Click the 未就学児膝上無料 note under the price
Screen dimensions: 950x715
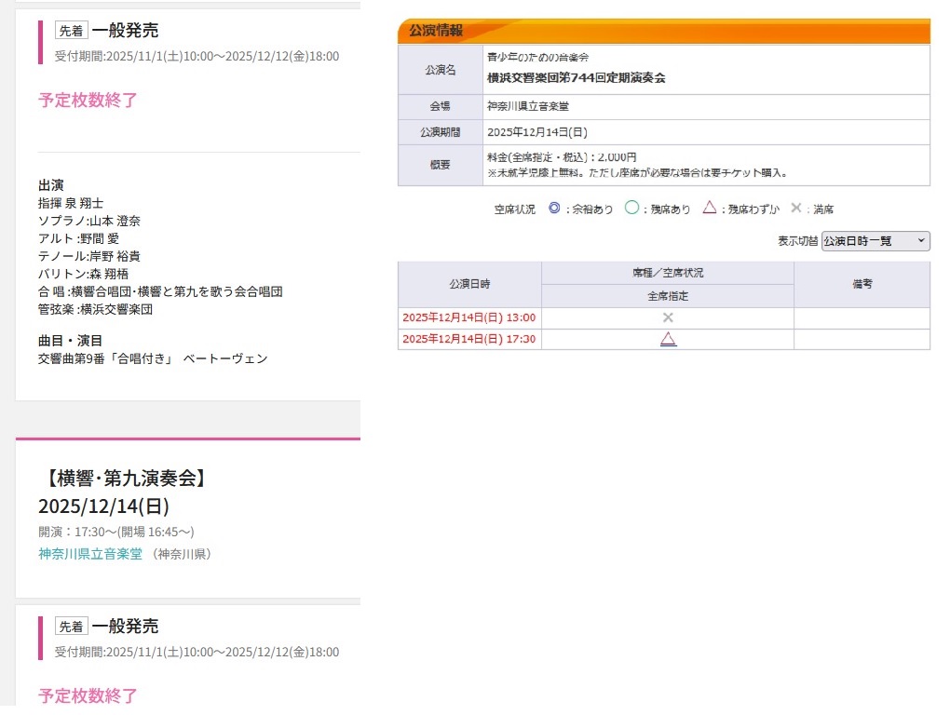[638, 172]
